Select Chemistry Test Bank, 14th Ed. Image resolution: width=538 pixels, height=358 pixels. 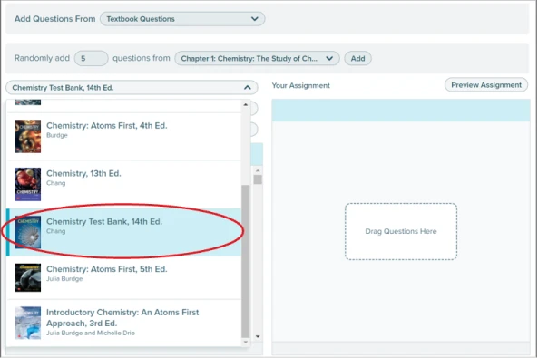point(124,232)
